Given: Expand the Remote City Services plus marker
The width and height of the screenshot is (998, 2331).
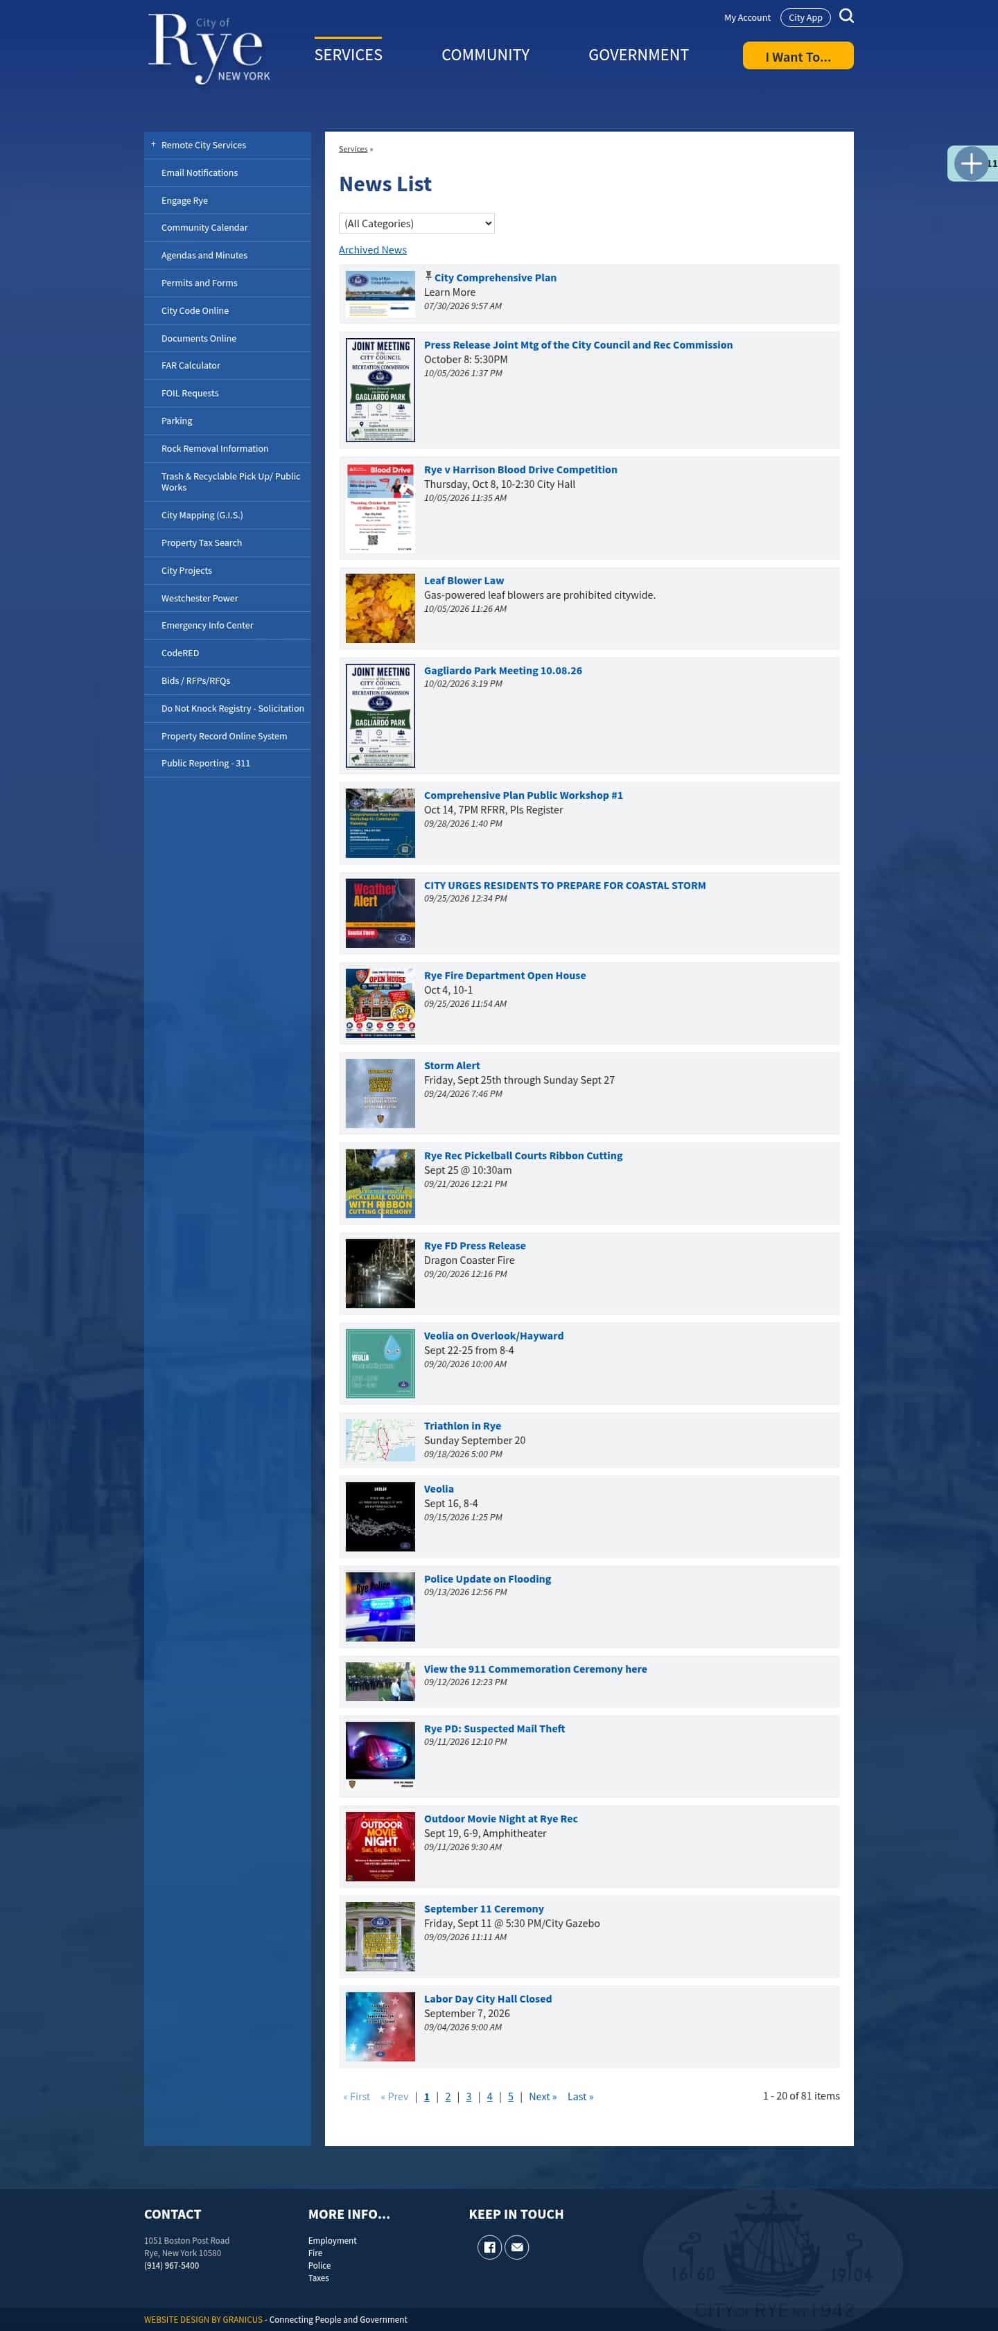Looking at the screenshot, I should (x=153, y=145).
